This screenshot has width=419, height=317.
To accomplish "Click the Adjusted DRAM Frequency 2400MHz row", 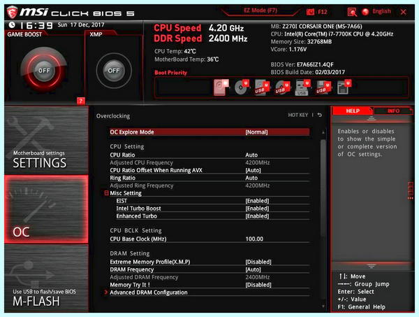I will (x=209, y=277).
